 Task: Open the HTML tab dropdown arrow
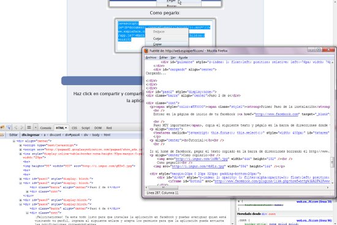(66, 128)
